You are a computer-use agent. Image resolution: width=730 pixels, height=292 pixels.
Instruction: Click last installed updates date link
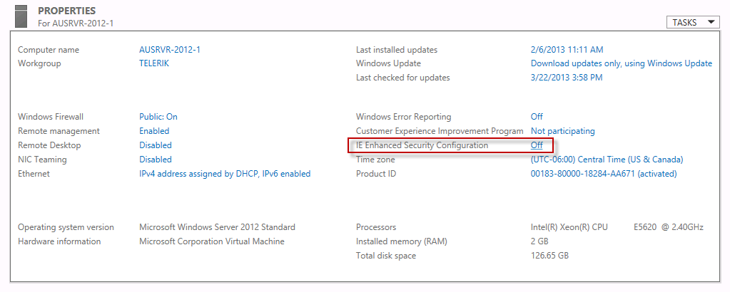coord(567,50)
